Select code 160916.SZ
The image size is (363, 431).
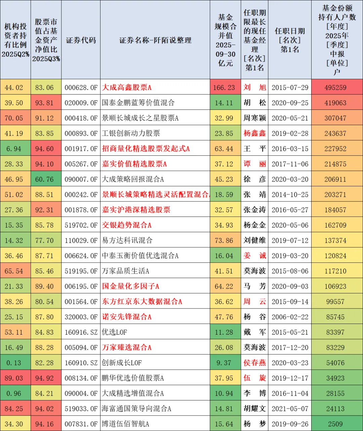point(81,332)
